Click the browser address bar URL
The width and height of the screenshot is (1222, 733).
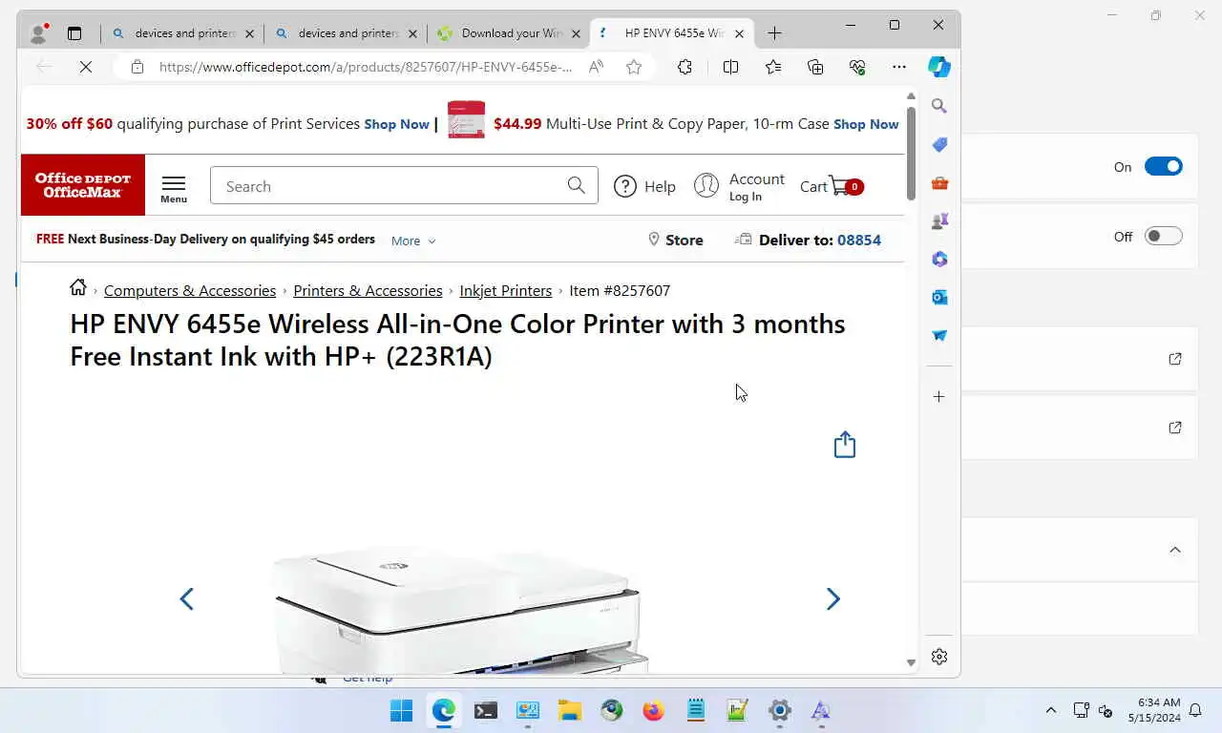pos(366,67)
